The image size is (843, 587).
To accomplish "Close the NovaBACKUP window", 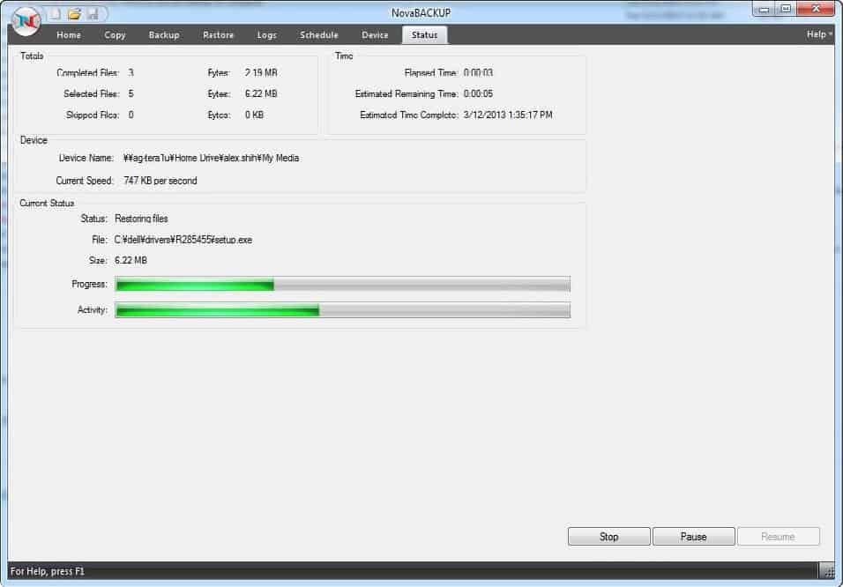I will click(816, 9).
